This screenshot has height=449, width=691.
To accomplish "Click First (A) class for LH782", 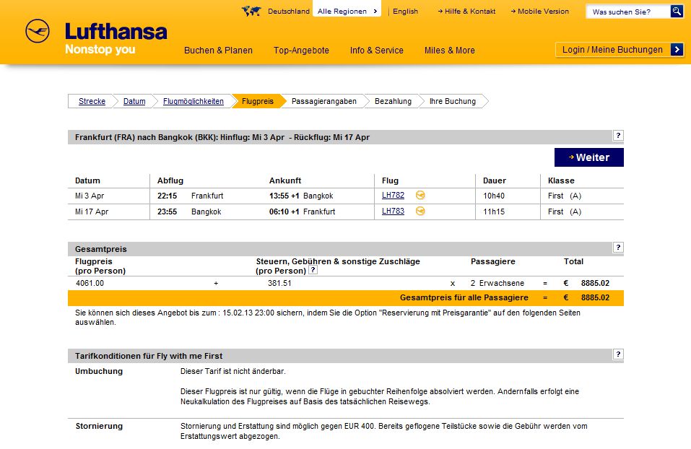I will 565,196.
